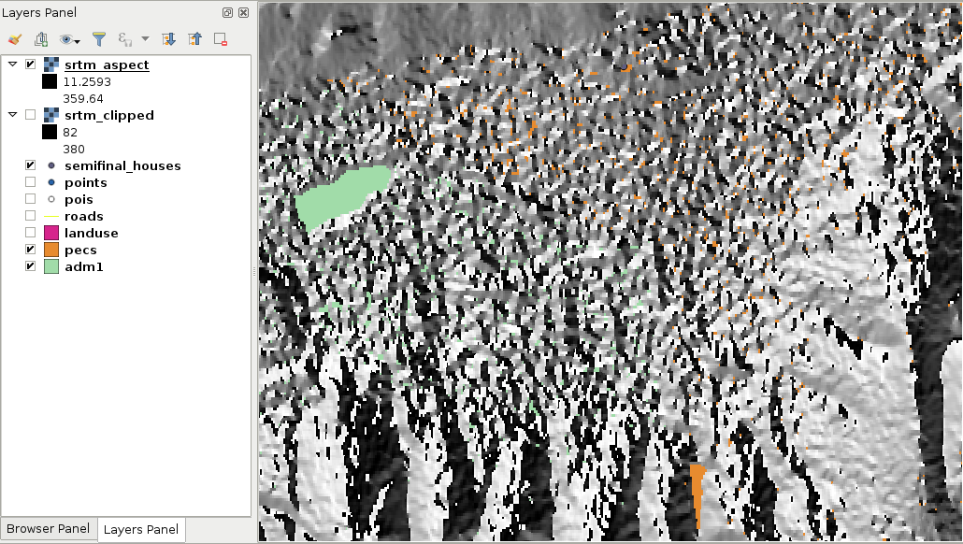963x544 pixels.
Task: Select the semifinal_houses layer name
Action: (122, 165)
